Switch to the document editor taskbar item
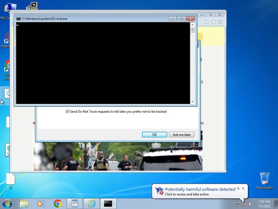 coord(75,204)
